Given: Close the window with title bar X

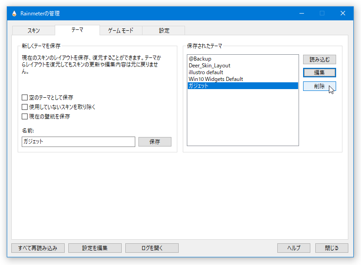Looking at the screenshot, I should click(x=343, y=14).
